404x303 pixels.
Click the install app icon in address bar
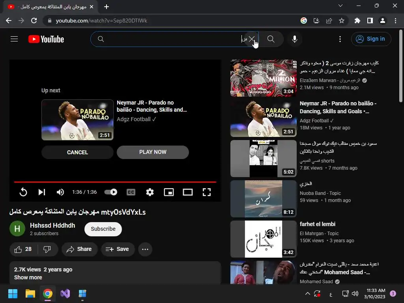[x=316, y=21]
